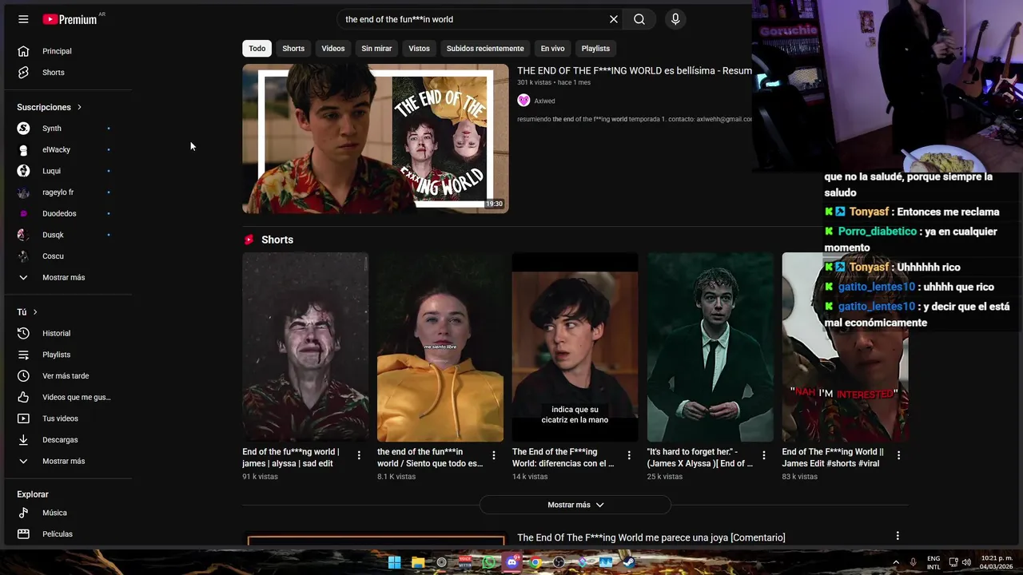Open Steam from the taskbar
The height and width of the screenshot is (575, 1023).
point(629,562)
